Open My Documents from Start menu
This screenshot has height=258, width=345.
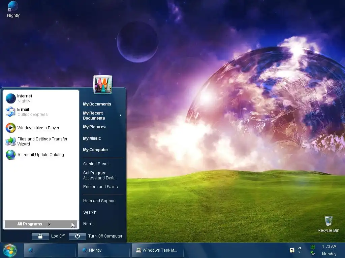pyautogui.click(x=97, y=104)
